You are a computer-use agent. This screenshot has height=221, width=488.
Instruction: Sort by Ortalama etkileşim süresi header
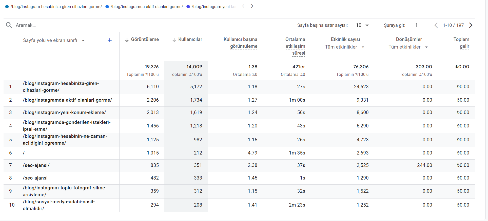pyautogui.click(x=295, y=46)
